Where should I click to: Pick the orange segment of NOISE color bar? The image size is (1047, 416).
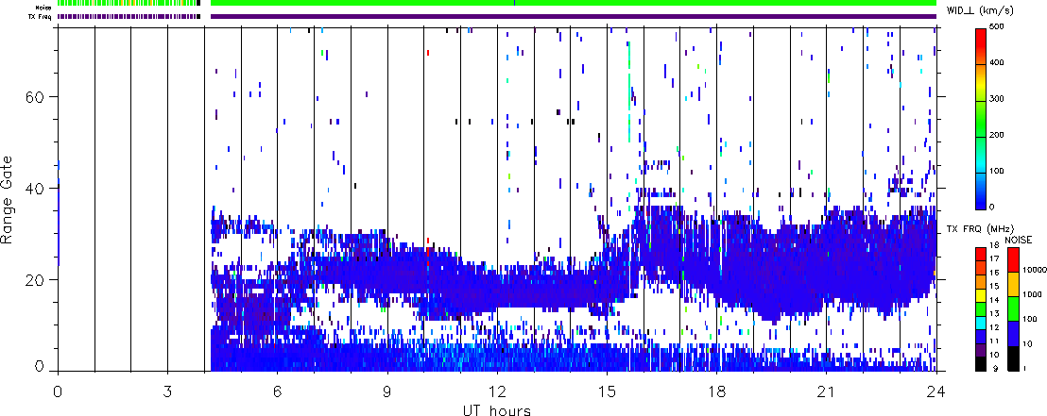(1013, 284)
